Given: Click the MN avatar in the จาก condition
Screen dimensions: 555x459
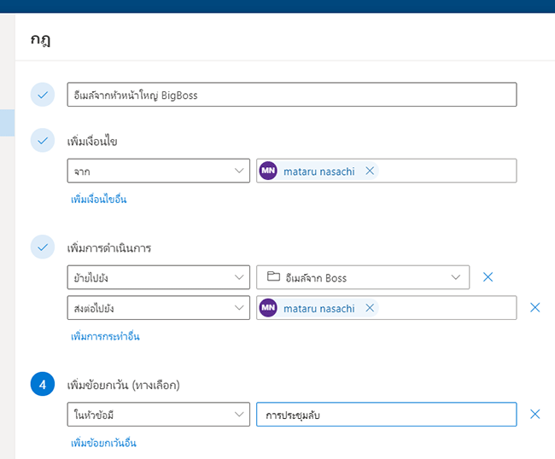Looking at the screenshot, I should pos(268,171).
